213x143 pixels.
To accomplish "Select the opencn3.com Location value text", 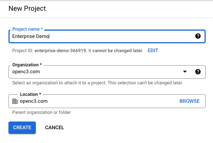I will click(34, 101).
